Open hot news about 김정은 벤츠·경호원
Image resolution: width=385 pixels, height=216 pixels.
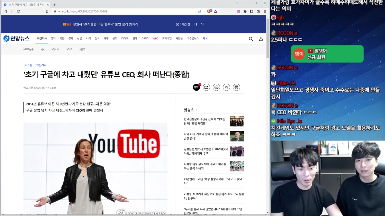pyautogui.click(x=206, y=151)
